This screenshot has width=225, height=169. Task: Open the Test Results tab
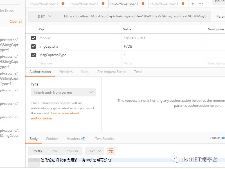[x=104, y=139]
